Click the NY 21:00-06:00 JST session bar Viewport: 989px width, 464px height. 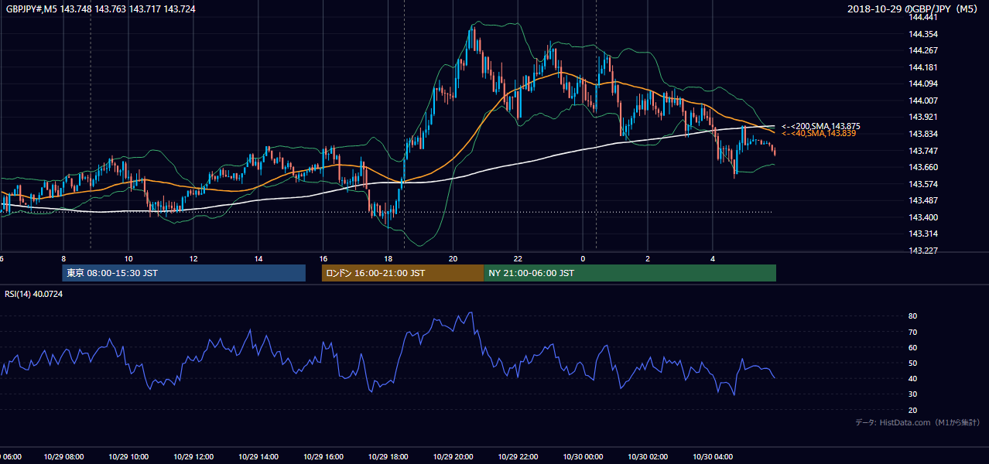tap(630, 273)
